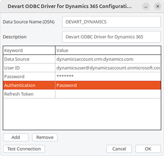This screenshot has width=164, height=156.
Task: Cancel the configuration dialog
Action: pos(119,149)
